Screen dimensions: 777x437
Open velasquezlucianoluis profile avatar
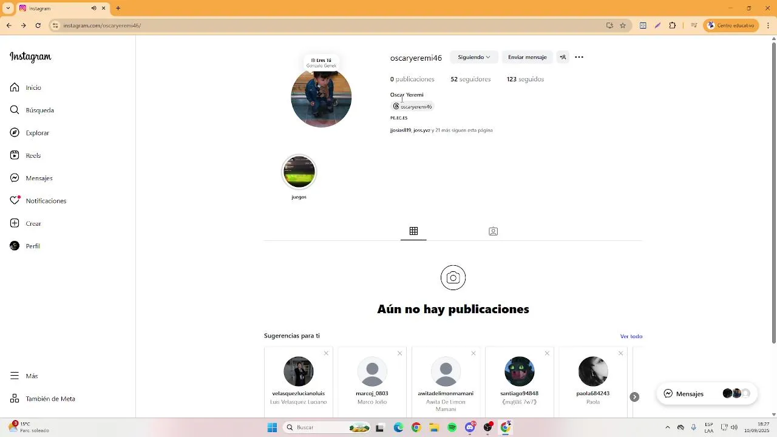click(299, 371)
